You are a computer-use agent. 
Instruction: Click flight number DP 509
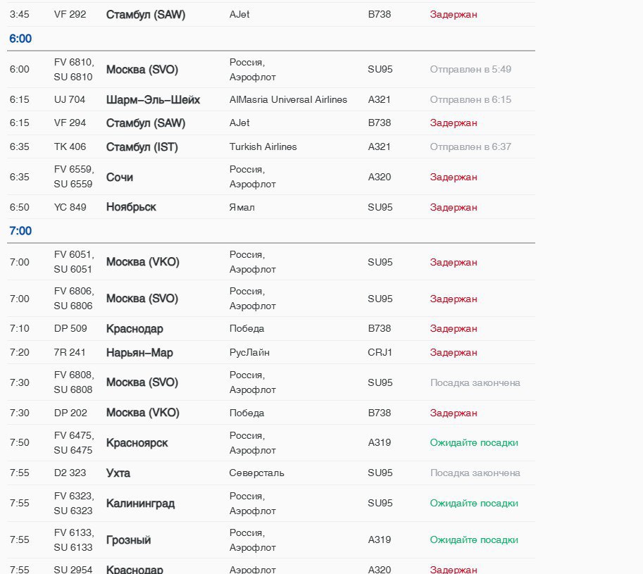point(70,329)
